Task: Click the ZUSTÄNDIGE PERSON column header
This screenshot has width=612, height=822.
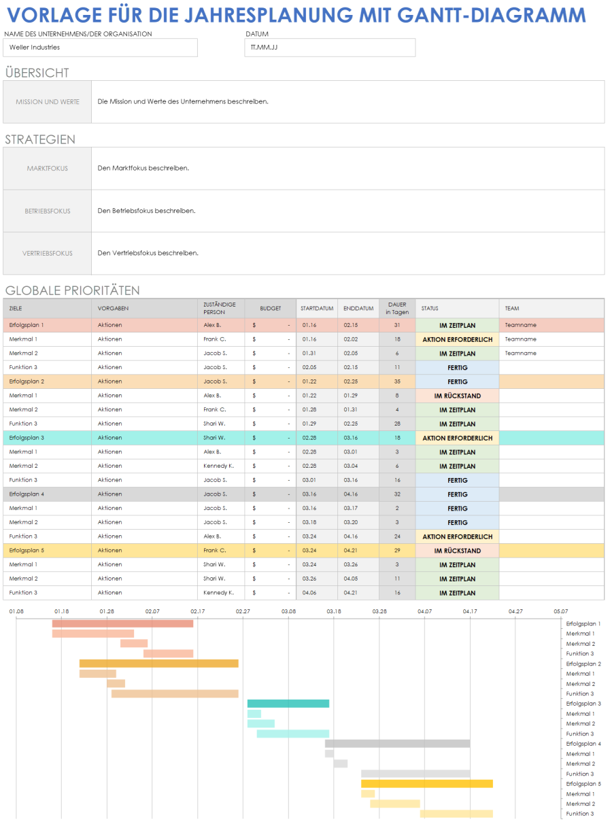Action: pyautogui.click(x=222, y=308)
